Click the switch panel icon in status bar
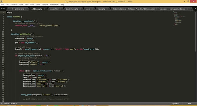The width and height of the screenshot is (197, 106). (x=2, y=103)
